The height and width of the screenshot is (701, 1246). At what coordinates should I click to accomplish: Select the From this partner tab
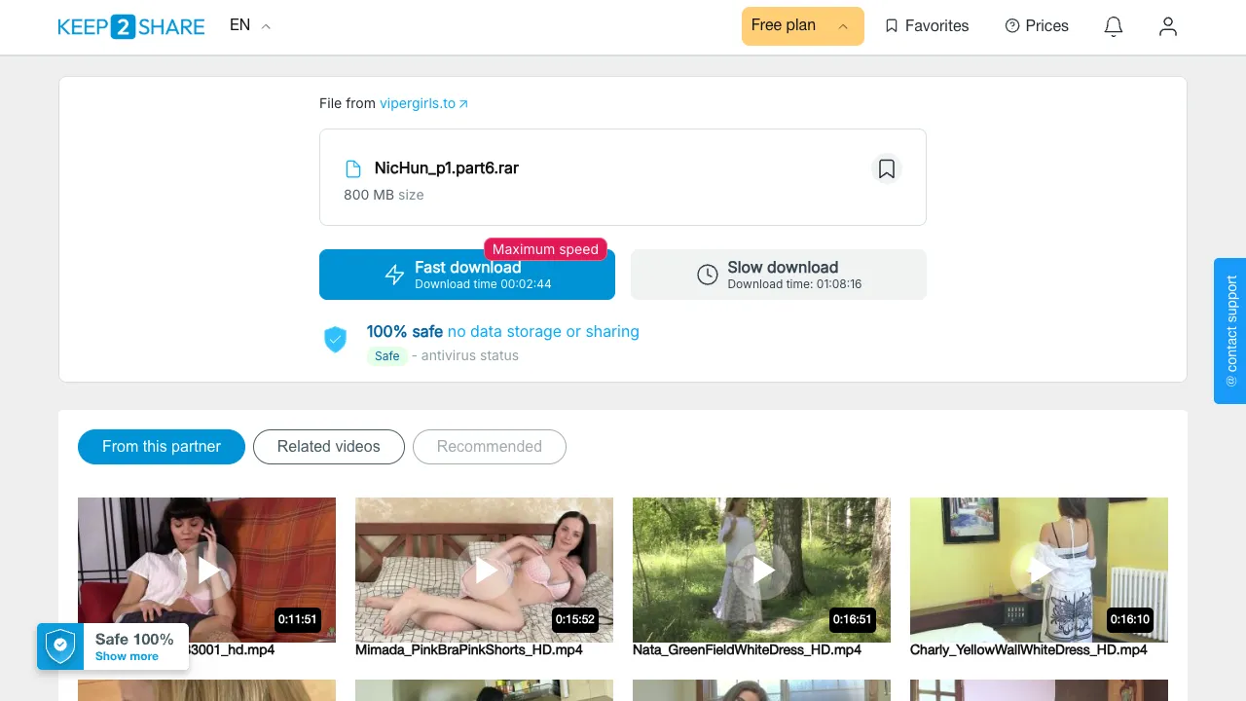[162, 447]
